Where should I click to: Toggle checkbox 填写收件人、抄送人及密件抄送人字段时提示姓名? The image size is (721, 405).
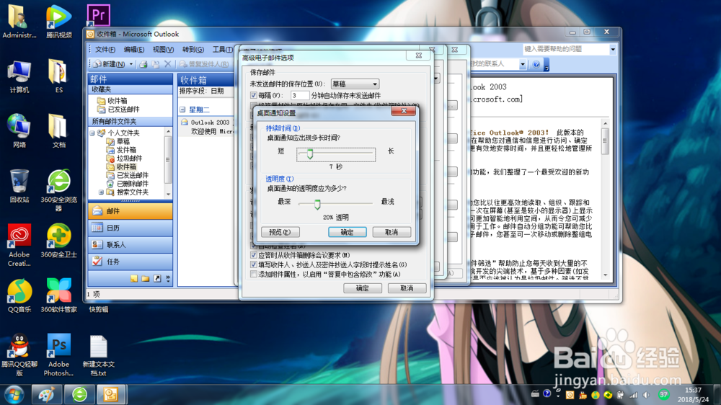pos(253,264)
